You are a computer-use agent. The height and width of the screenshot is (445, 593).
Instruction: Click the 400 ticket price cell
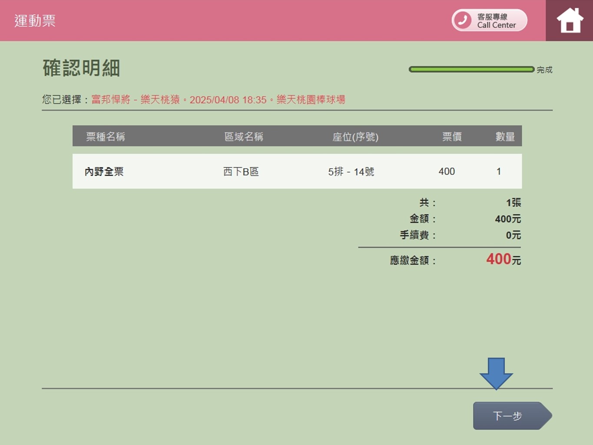pos(447,171)
